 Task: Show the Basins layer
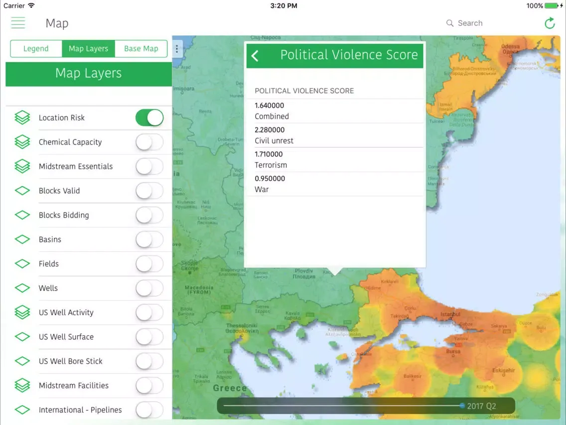click(149, 239)
